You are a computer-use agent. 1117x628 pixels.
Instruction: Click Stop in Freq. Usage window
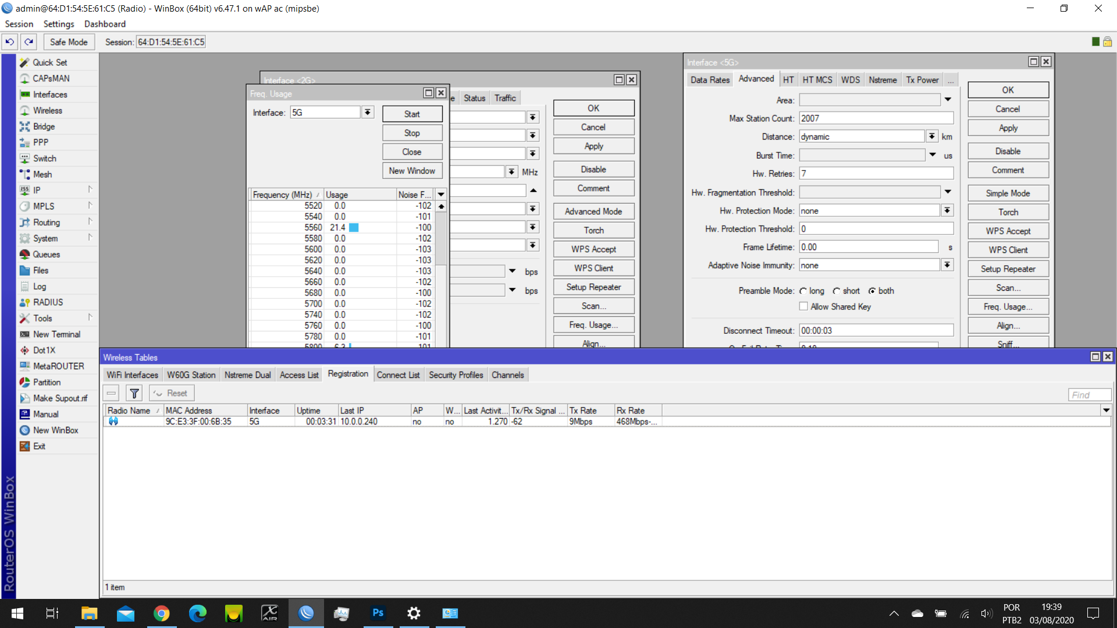coord(412,133)
